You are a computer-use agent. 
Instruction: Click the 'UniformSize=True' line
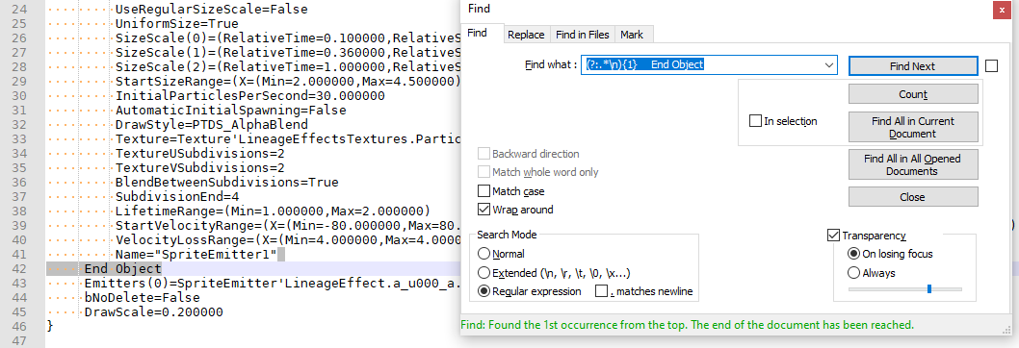click(x=177, y=24)
